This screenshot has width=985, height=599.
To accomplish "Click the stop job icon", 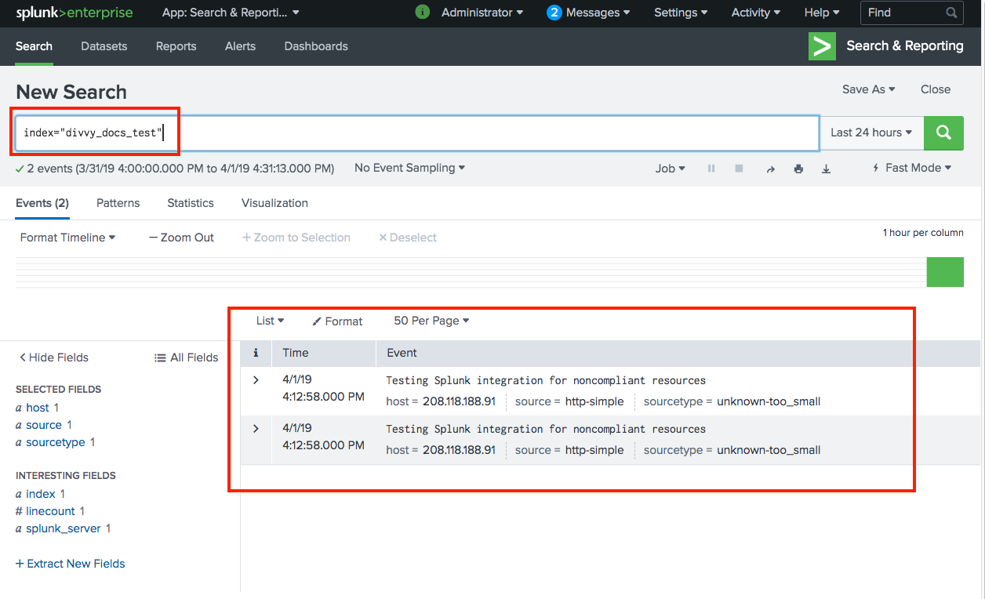I will [x=739, y=169].
